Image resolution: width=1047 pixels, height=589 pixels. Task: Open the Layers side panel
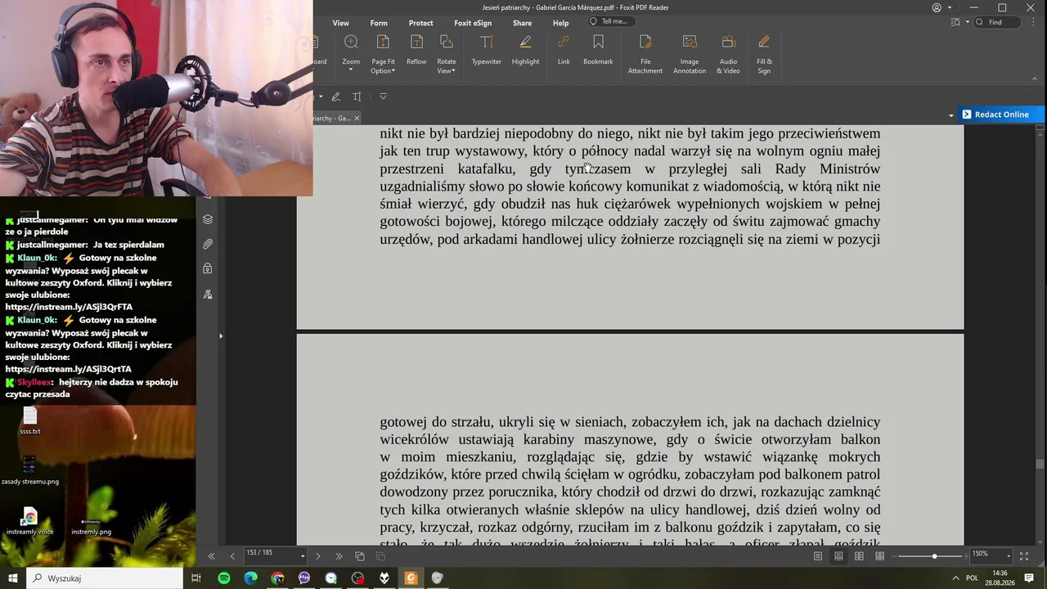(208, 219)
